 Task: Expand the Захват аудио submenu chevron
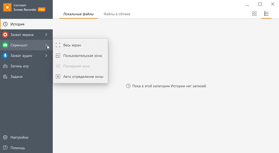46,56
